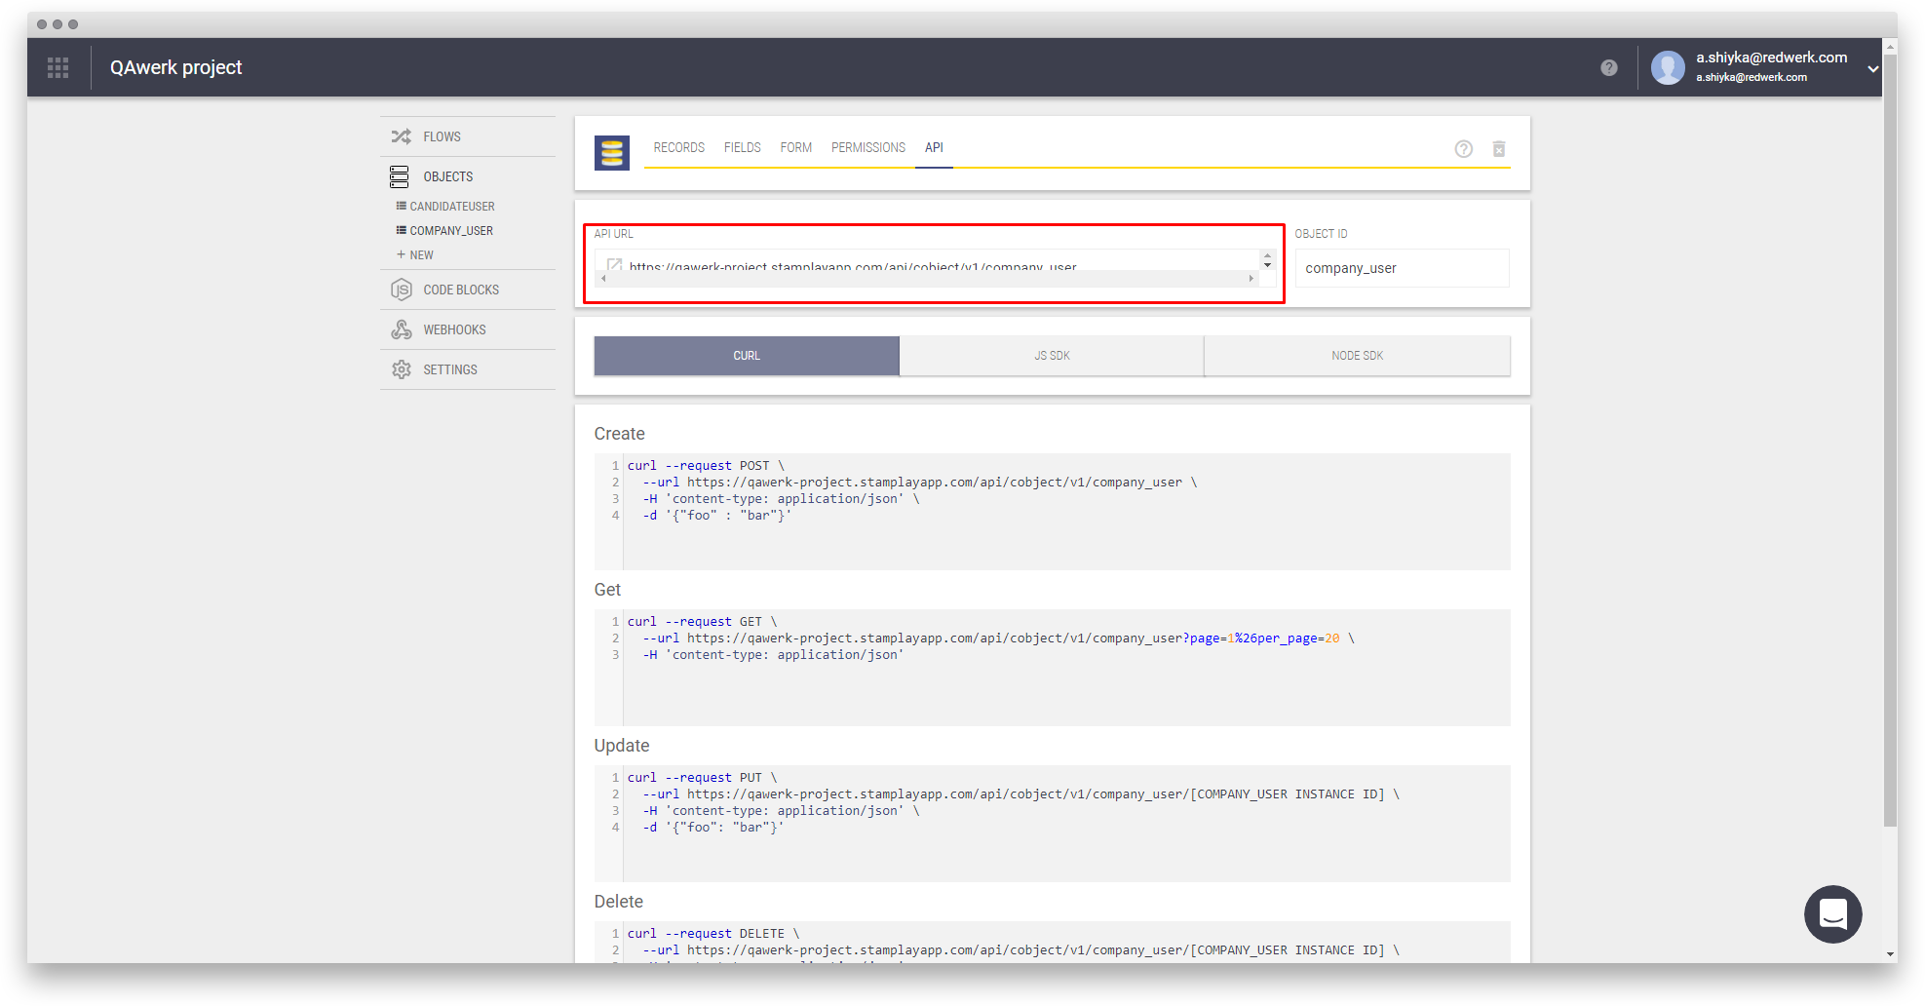The image size is (1925, 1006).
Task: Switch to the Form tab
Action: pyautogui.click(x=795, y=147)
